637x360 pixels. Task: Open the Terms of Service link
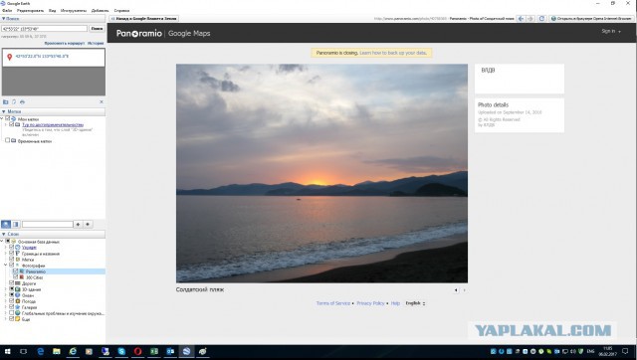tap(333, 303)
